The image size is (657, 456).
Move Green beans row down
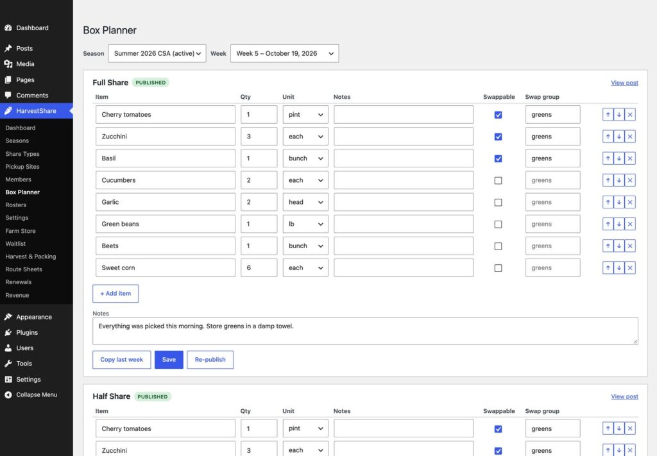coord(619,224)
